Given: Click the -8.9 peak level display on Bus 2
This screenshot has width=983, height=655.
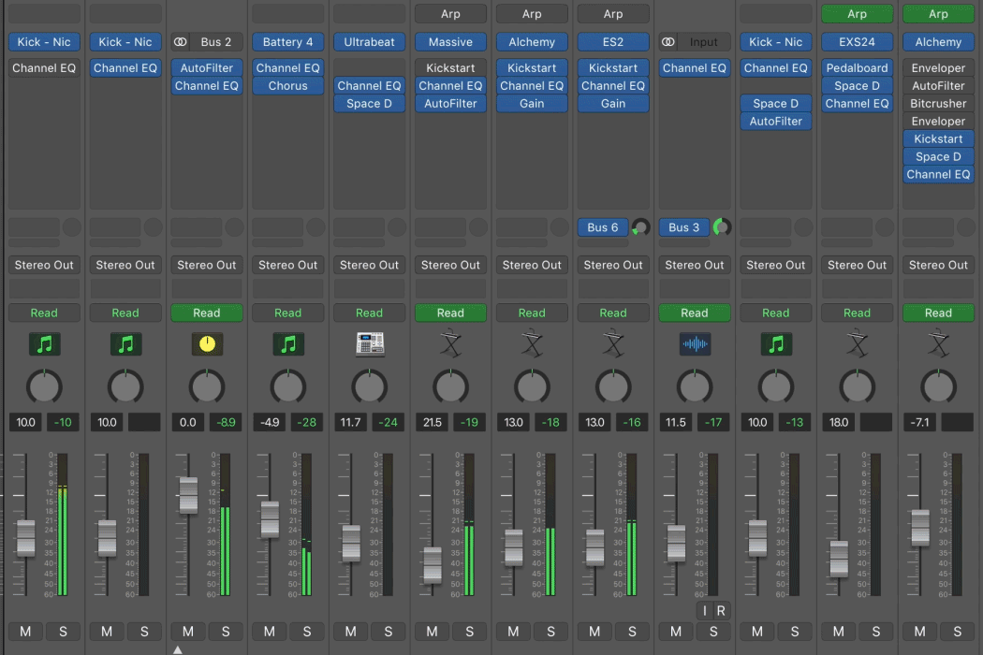Looking at the screenshot, I should (226, 422).
